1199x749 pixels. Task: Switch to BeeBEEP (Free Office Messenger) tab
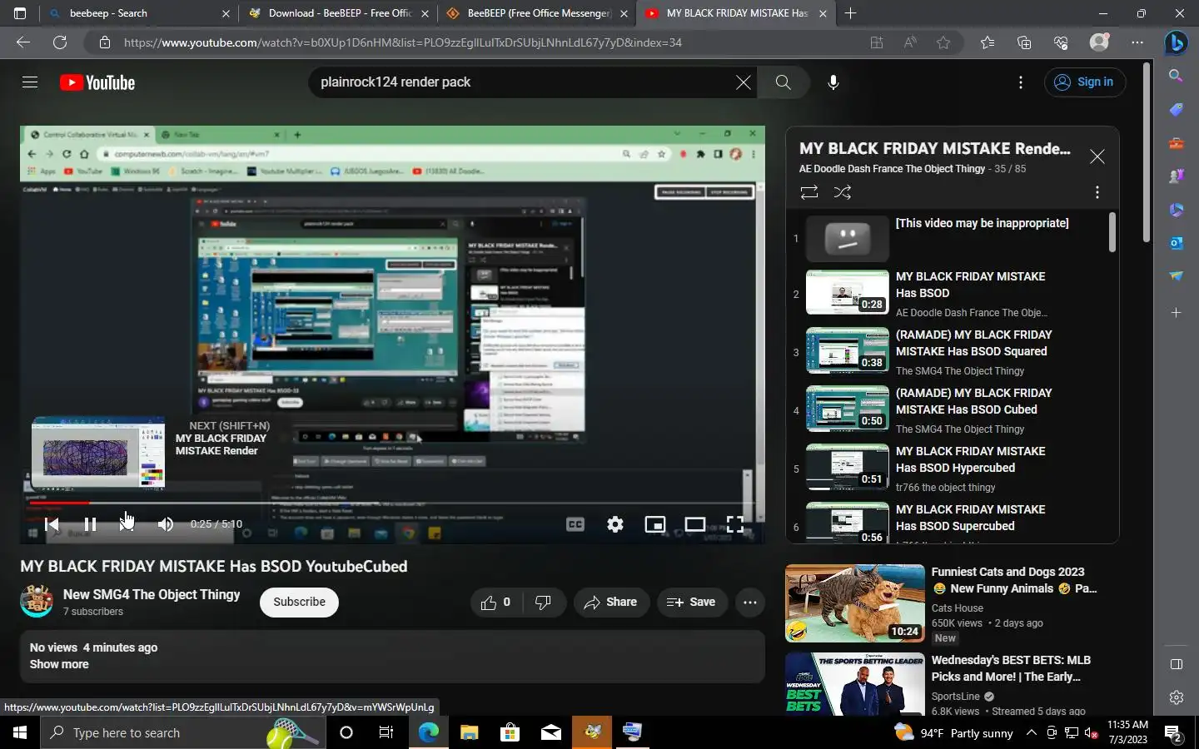coord(537,13)
